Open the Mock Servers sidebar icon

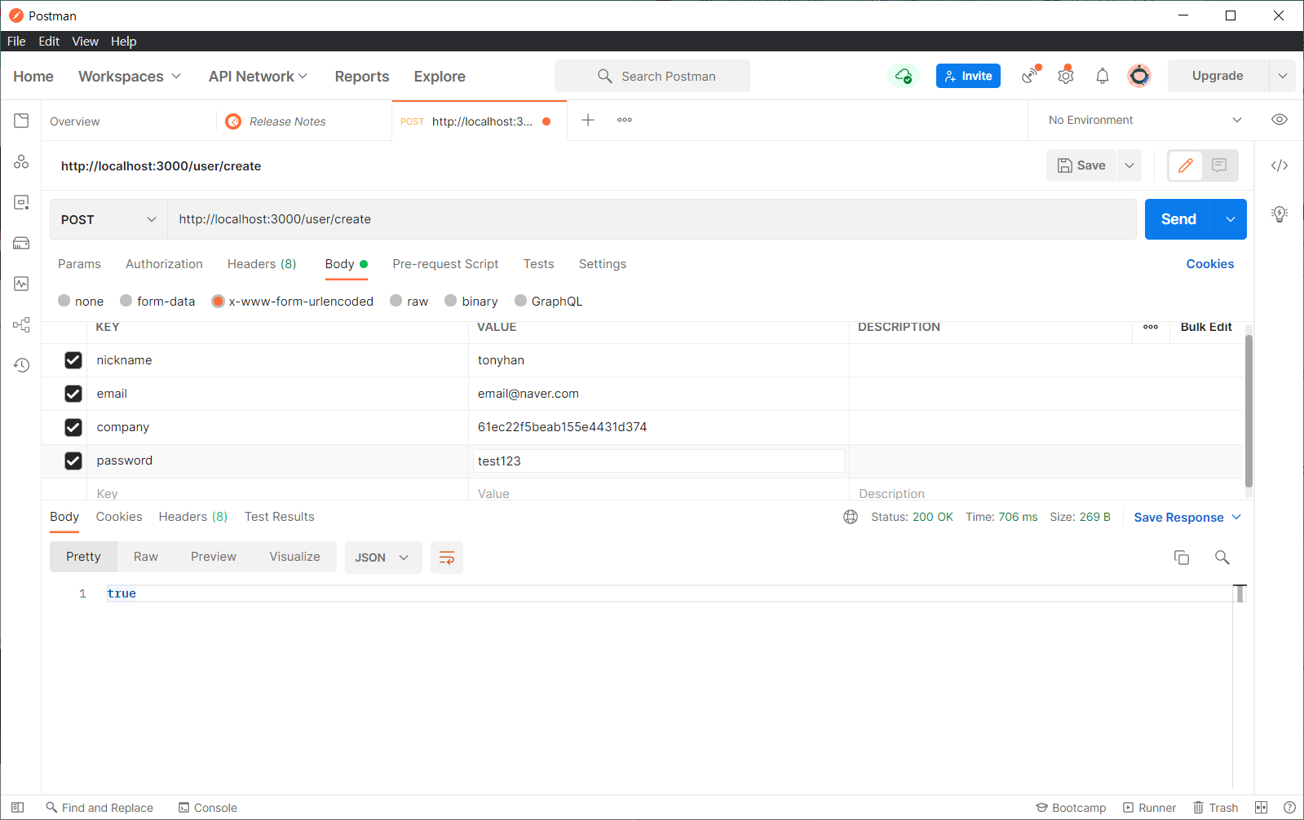21,243
